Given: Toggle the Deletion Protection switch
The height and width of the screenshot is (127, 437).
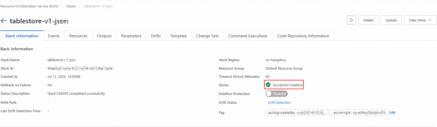Looking at the screenshot, I should click(277, 94).
